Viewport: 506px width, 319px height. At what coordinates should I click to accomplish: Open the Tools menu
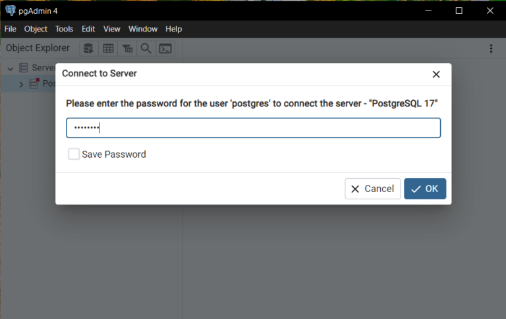(64, 29)
